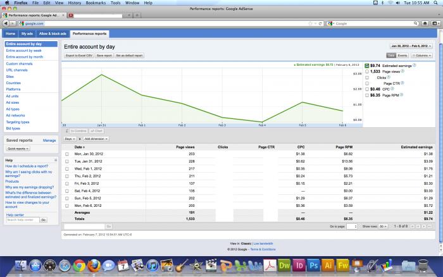The height and width of the screenshot is (277, 443).
Task: Click the Manage saved reports link
Action: pos(49,140)
